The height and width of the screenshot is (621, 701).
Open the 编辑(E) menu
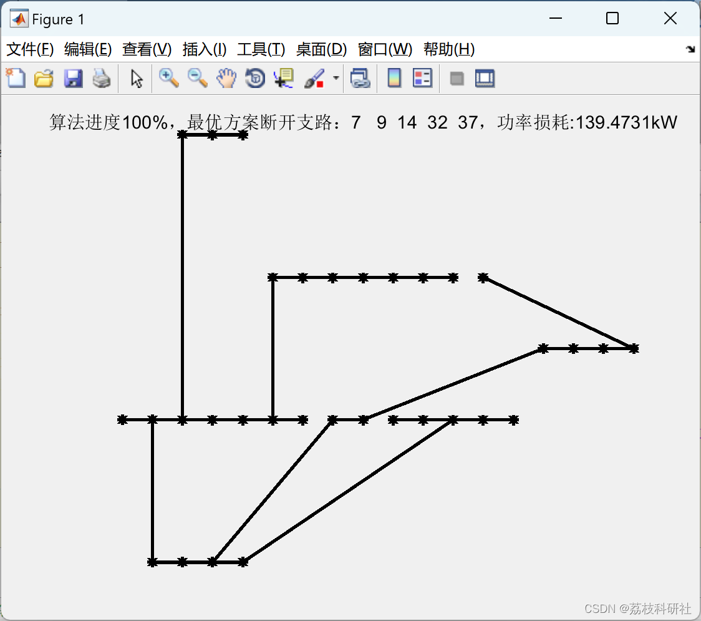point(88,49)
